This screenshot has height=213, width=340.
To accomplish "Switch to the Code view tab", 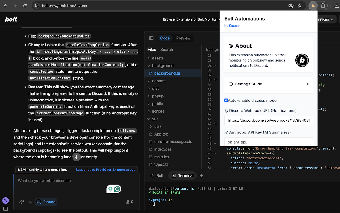I will point(165,38).
